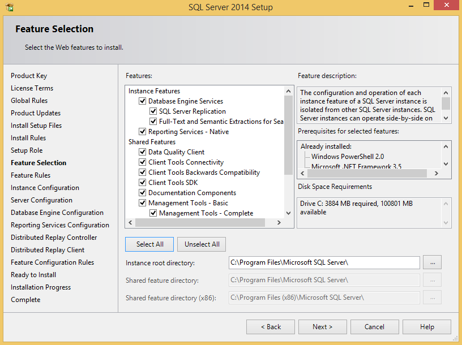Maximize the setup window
Viewport: 462px width, 345px height.
click(x=426, y=5)
